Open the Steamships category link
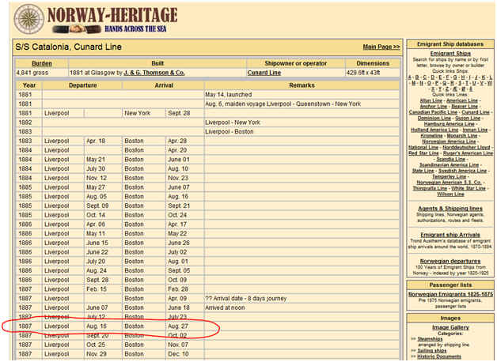This screenshot has height=362, width=497. click(430, 339)
